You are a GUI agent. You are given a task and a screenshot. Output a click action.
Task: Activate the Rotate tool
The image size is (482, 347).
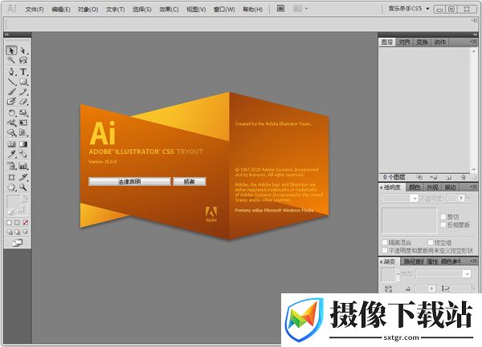(11, 113)
